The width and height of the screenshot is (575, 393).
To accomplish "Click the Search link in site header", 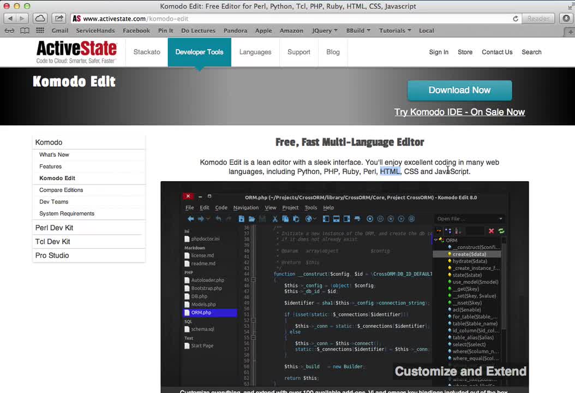I will point(531,52).
